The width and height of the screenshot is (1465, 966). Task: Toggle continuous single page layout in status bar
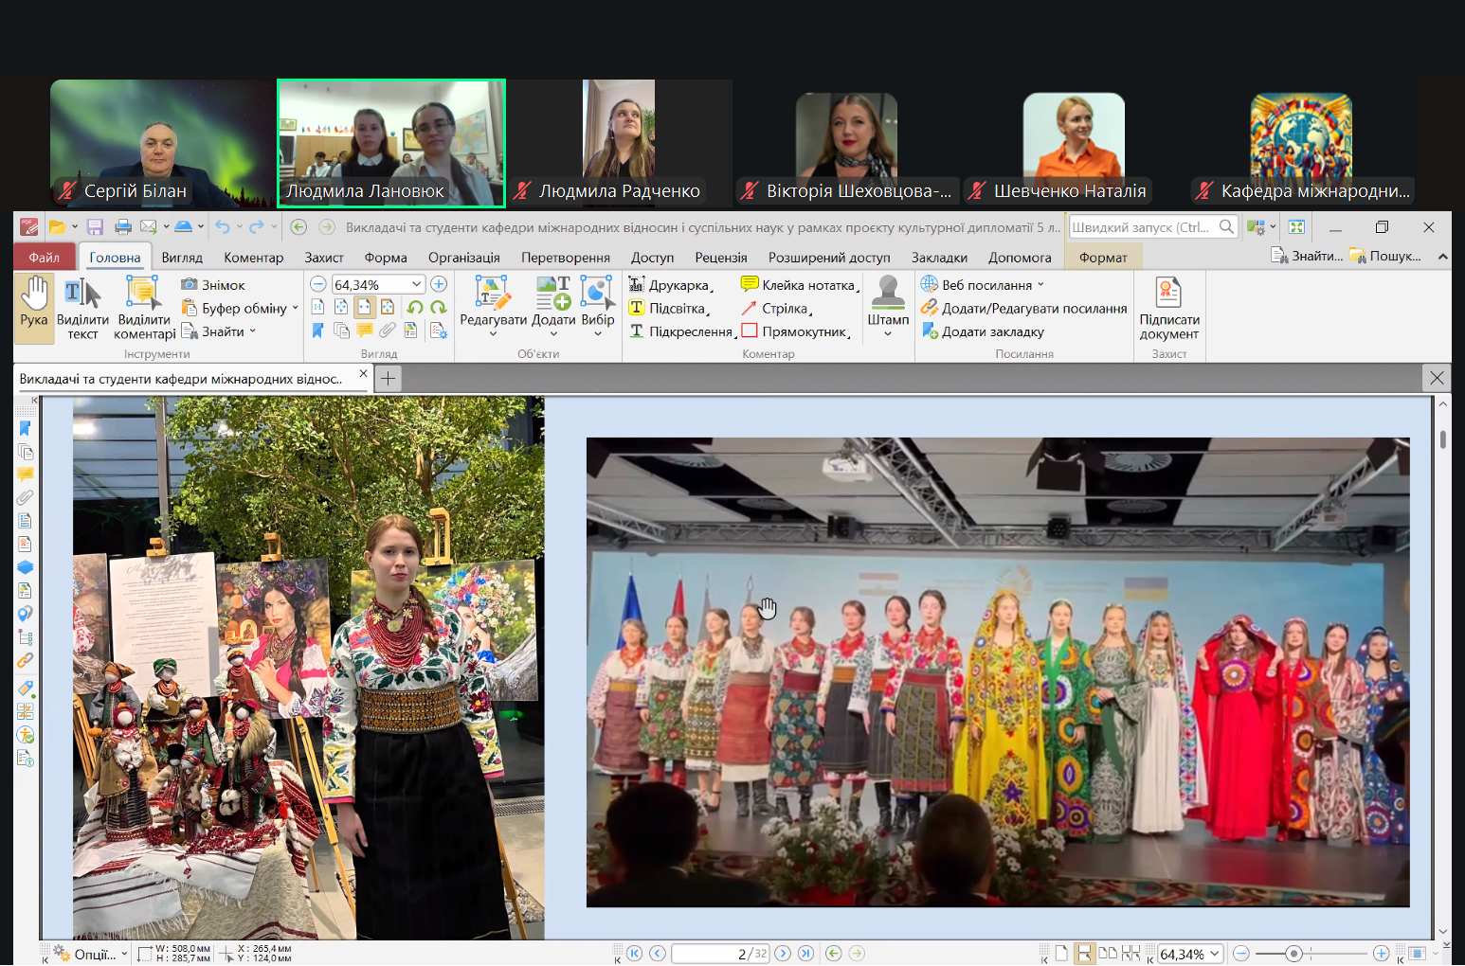1084,954
